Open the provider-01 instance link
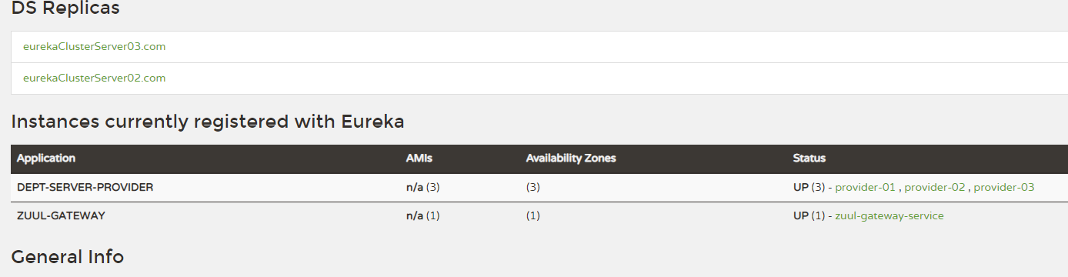The image size is (1068, 277). pos(866,187)
